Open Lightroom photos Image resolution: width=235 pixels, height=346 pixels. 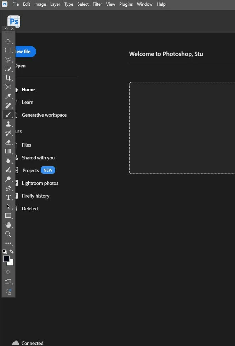[x=40, y=183]
